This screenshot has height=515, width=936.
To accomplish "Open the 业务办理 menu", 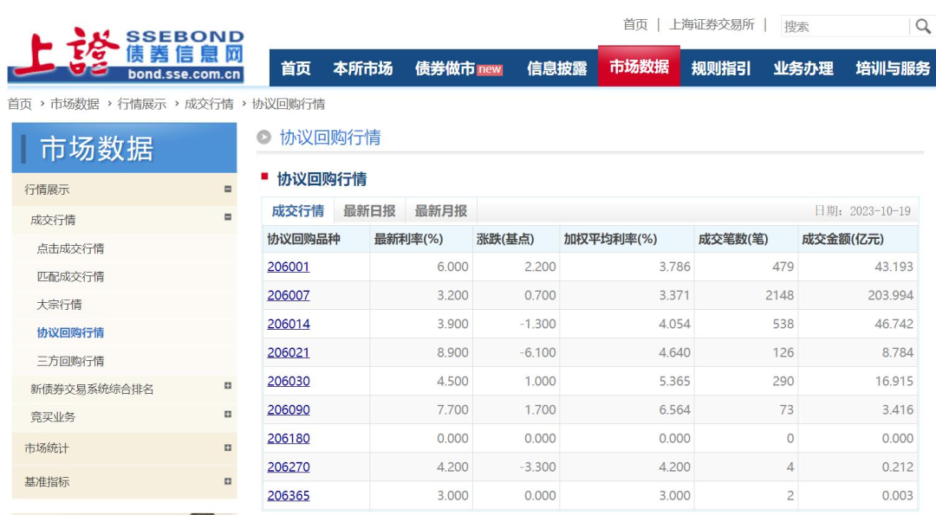I will pyautogui.click(x=803, y=68).
